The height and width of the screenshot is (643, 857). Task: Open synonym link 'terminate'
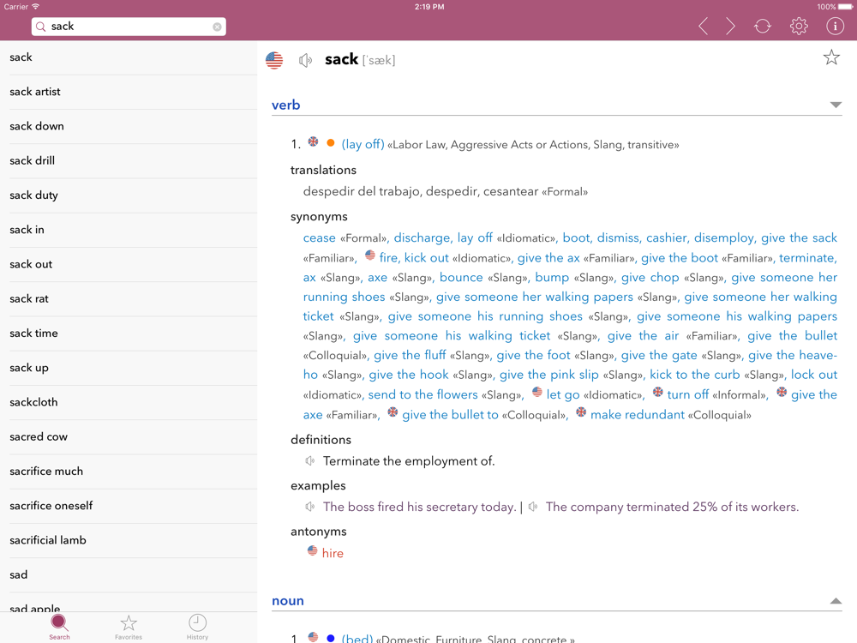806,257
